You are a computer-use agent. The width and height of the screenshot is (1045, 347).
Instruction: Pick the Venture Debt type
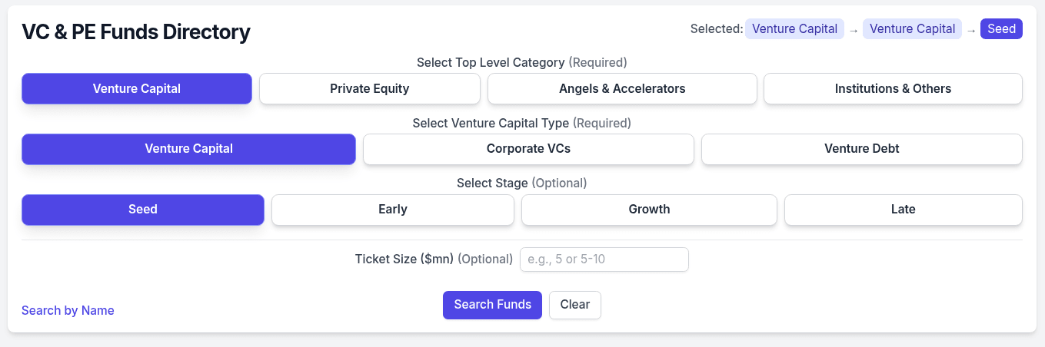coord(861,149)
